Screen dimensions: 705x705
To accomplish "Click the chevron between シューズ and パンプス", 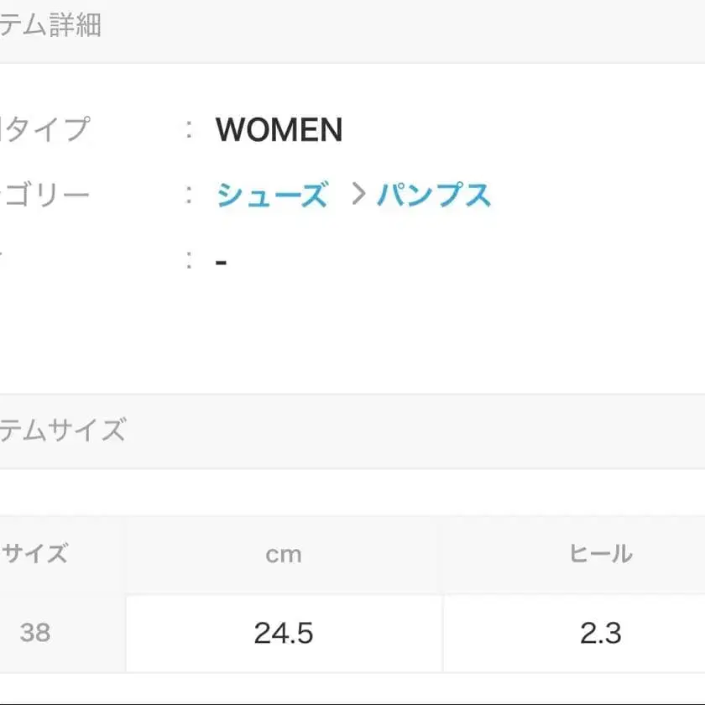I will click(358, 196).
